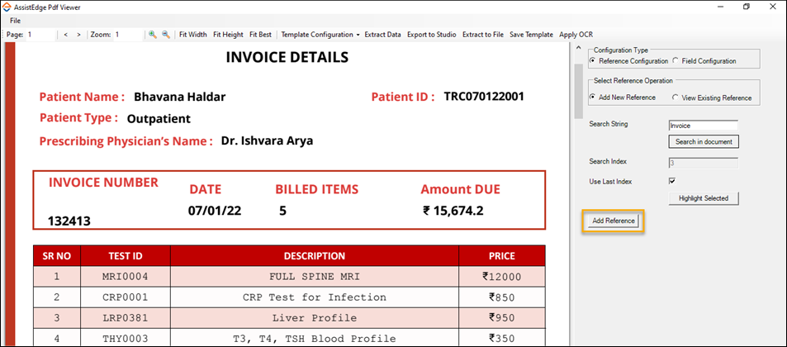Image resolution: width=787 pixels, height=347 pixels.
Task: Click the Search String input field
Action: coord(704,126)
